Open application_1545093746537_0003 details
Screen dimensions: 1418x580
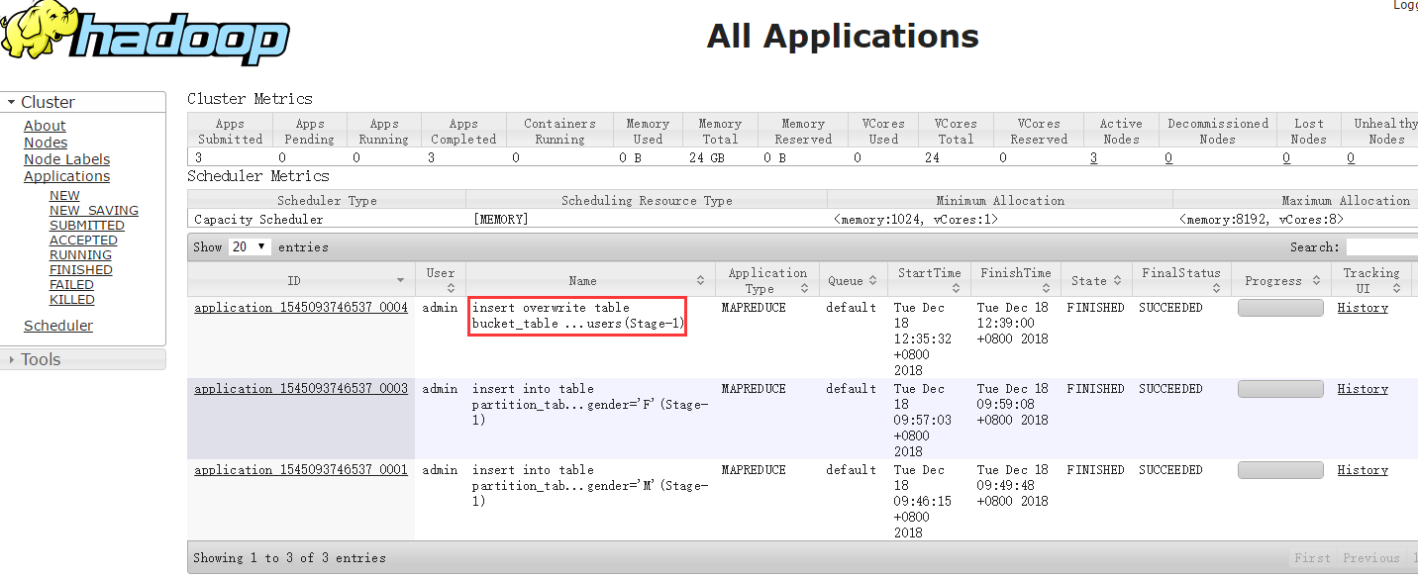point(301,389)
